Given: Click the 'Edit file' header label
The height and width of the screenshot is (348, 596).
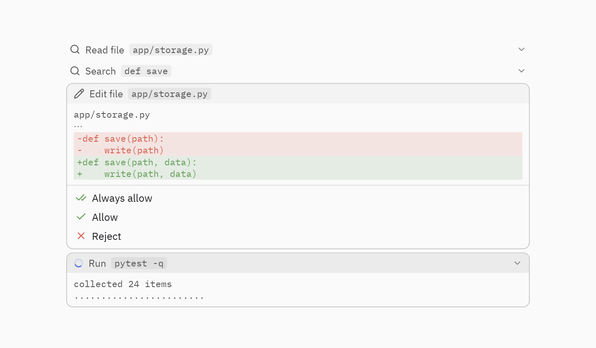Looking at the screenshot, I should (106, 94).
